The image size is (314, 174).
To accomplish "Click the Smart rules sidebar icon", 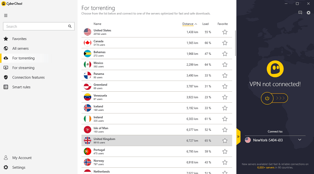I will (6, 87).
